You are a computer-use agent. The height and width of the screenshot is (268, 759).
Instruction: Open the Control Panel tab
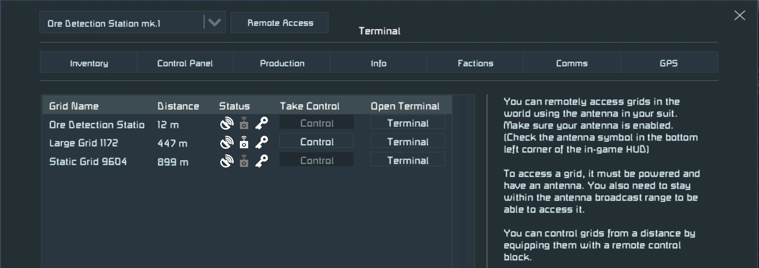tap(185, 63)
